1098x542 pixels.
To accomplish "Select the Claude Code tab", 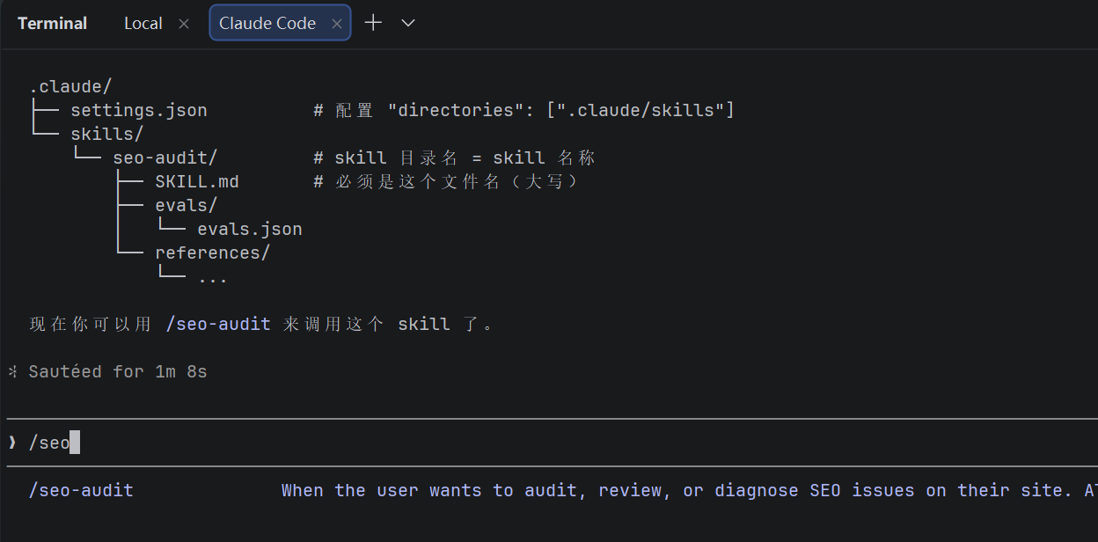I will pos(267,24).
